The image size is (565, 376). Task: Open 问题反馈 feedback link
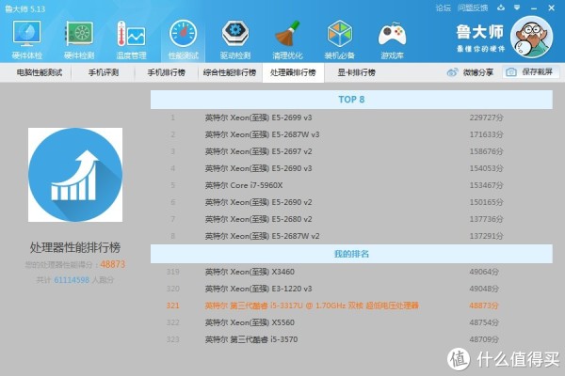473,8
